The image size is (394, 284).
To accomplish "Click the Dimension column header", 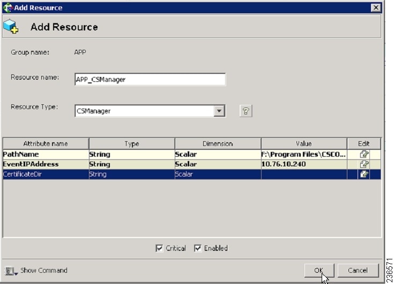I will pos(218,144).
